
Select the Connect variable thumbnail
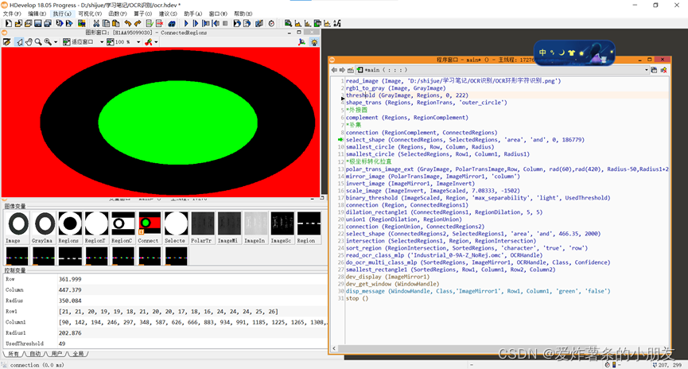pyautogui.click(x=150, y=227)
